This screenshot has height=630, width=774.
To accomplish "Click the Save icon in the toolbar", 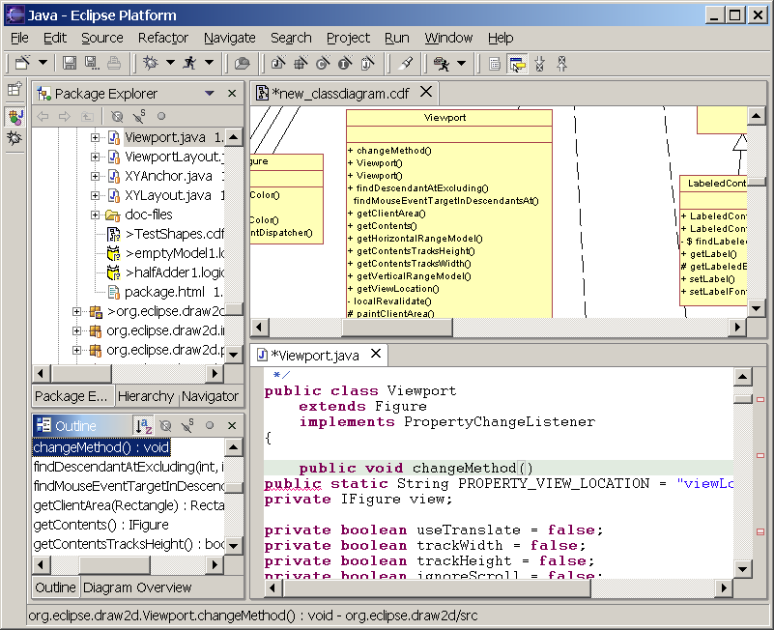I will (x=70, y=63).
